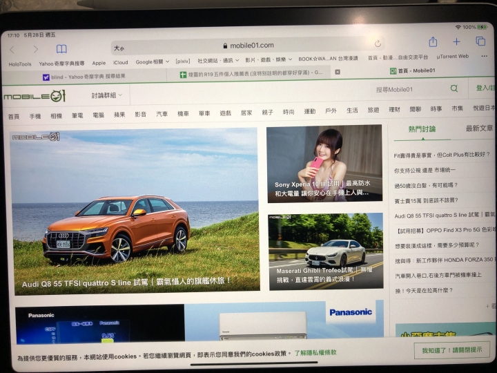This screenshot has width=497, height=373.
Task: Go back using Safari back arrow
Action: [12, 50]
